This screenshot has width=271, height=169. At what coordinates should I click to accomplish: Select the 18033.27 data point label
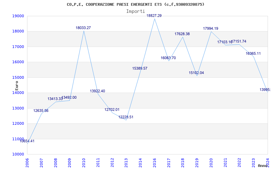point(83,28)
